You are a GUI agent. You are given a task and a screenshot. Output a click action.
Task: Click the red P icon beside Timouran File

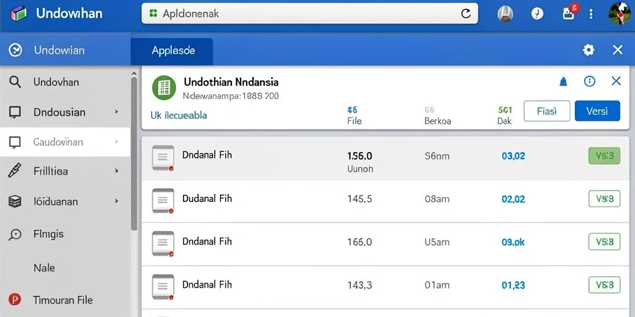click(x=15, y=300)
